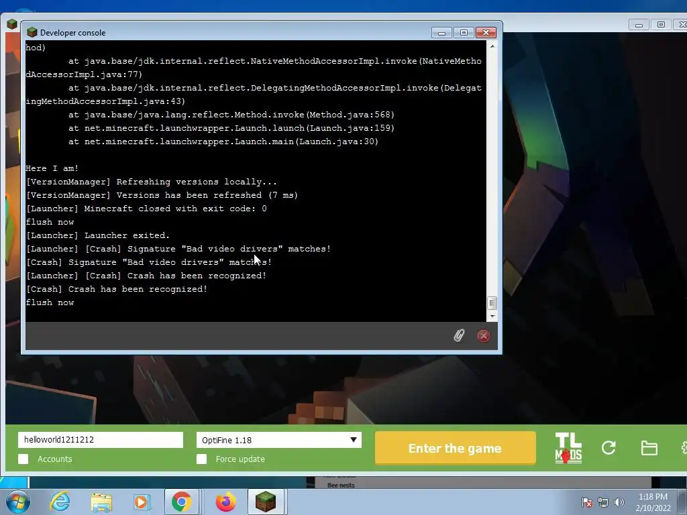This screenshot has width=687, height=515.
Task: Open TL Mods from the launcher bar
Action: 568,448
